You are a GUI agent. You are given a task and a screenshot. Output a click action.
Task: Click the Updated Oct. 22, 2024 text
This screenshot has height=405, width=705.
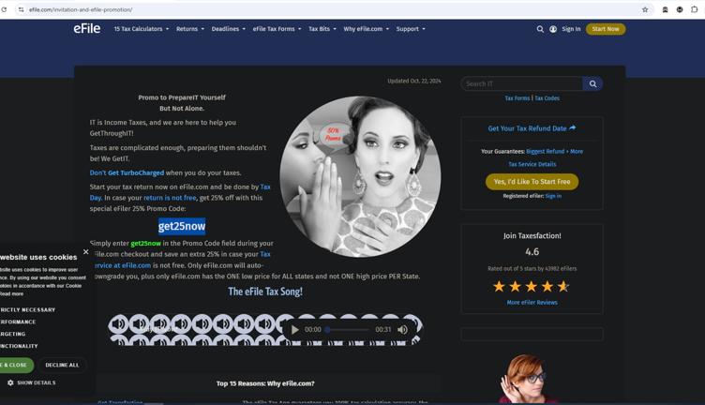pyautogui.click(x=414, y=82)
